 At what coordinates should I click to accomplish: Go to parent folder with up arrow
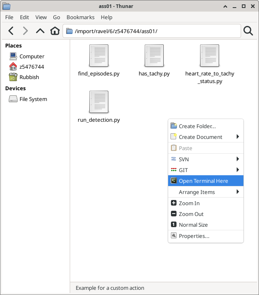coord(40,31)
